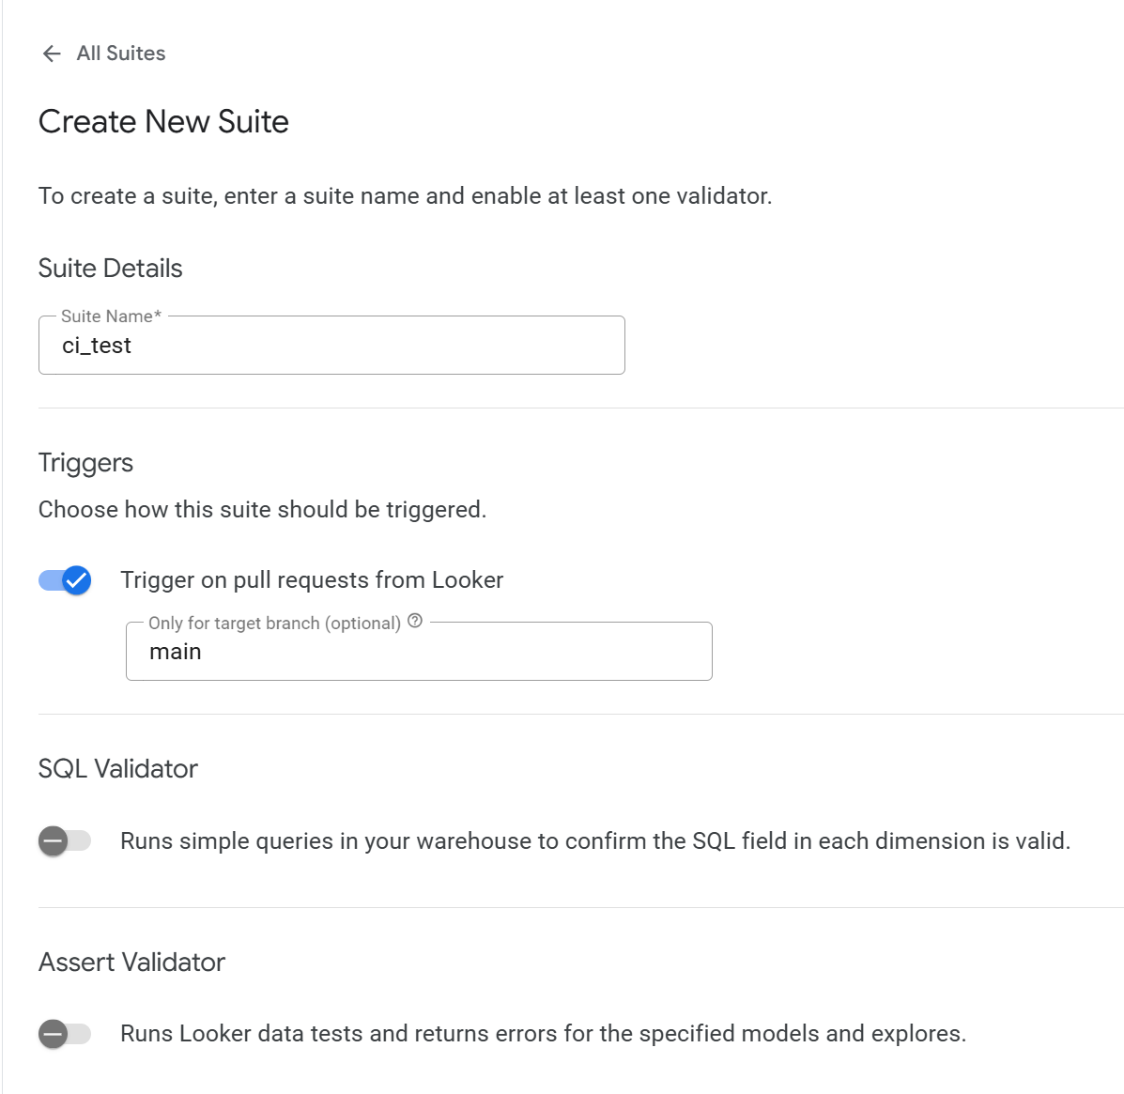
Task: Click the SQL Validator section heading
Action: pos(118,768)
